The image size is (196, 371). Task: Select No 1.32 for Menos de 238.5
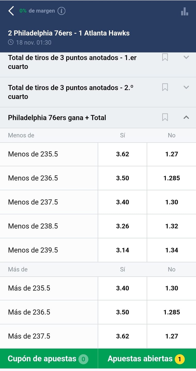pos(172,226)
